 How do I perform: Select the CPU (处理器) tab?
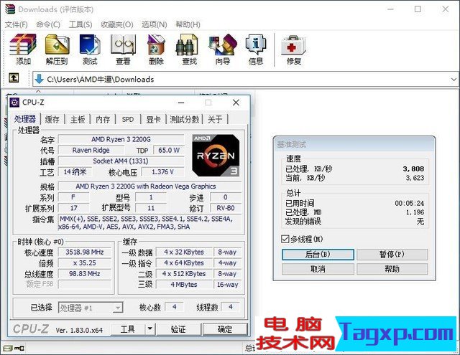pyautogui.click(x=25, y=119)
